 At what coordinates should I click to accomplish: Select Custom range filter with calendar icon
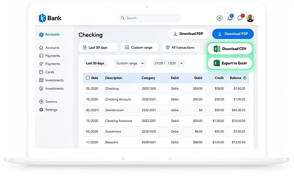(x=139, y=48)
